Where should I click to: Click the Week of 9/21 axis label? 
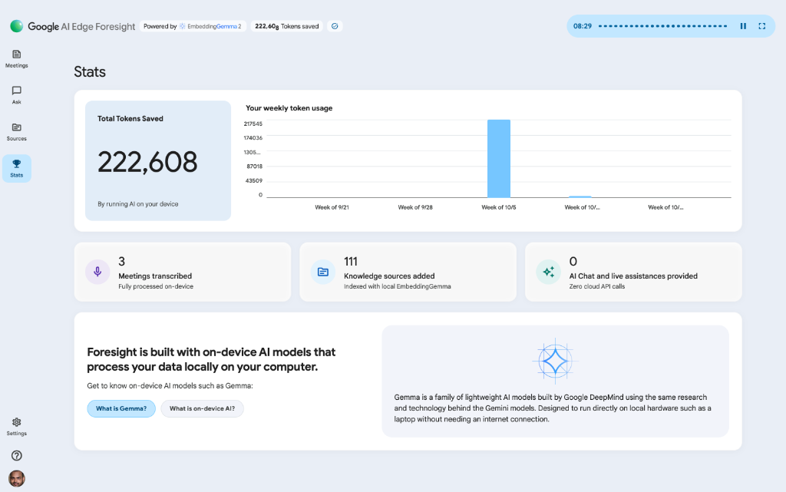click(332, 207)
